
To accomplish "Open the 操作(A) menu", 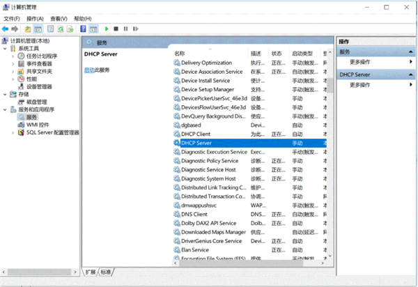I will [35, 18].
